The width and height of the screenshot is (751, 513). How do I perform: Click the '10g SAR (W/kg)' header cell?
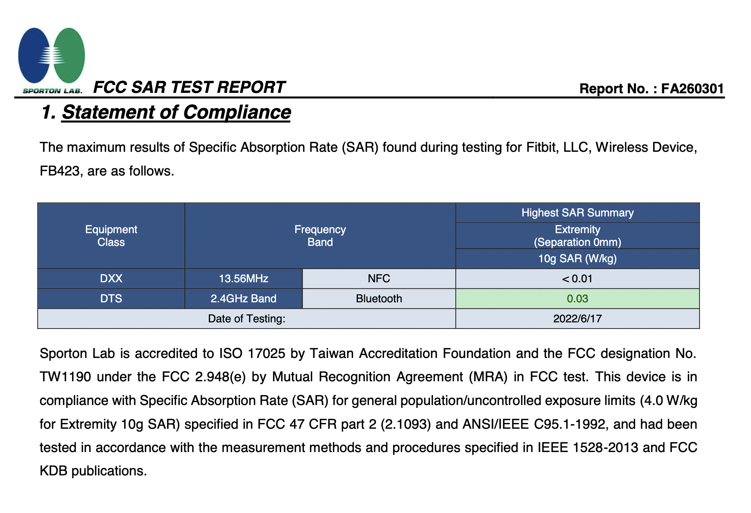577,259
